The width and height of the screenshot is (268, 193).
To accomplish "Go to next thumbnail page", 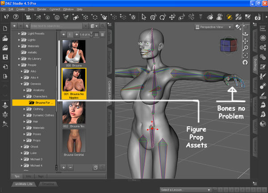I will [76, 35].
